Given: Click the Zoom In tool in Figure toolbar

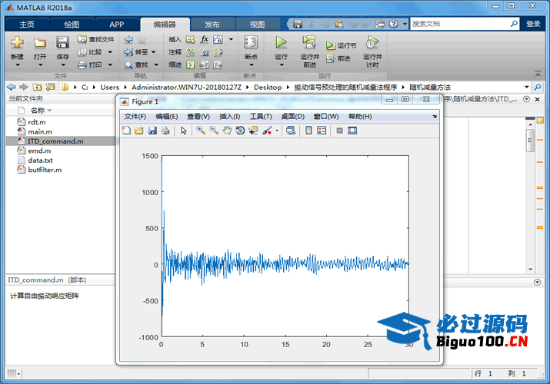Looking at the screenshot, I should coord(201,131).
